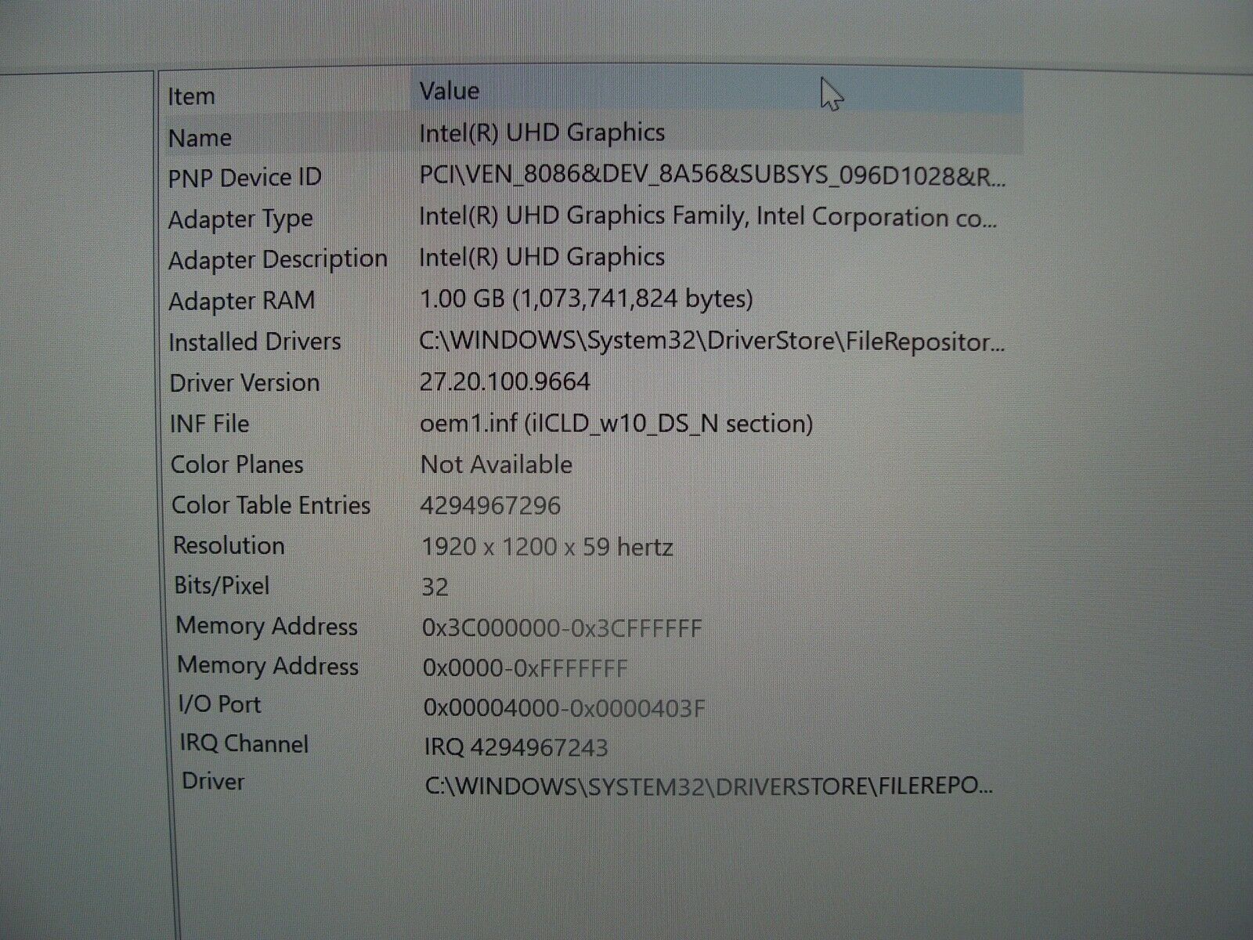The width and height of the screenshot is (1253, 940).
Task: Click the 4294967296 value
Action: (x=491, y=506)
